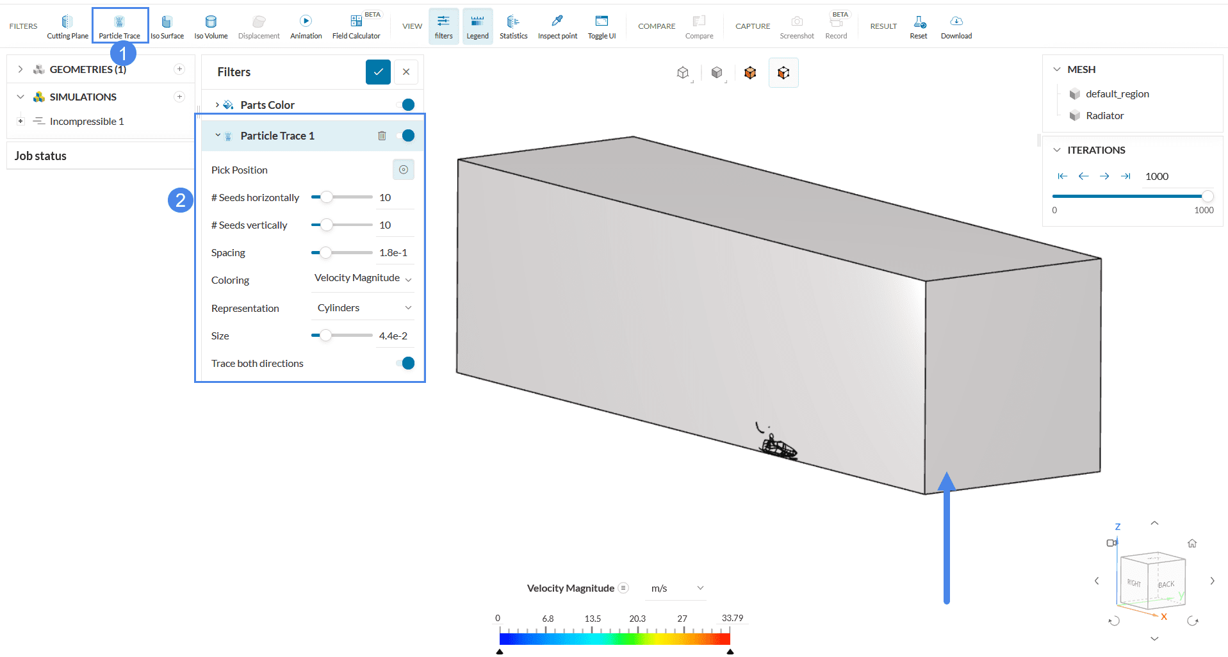This screenshot has height=657, width=1228.
Task: Open the Representation dropdown showing Cylinders
Action: point(363,308)
